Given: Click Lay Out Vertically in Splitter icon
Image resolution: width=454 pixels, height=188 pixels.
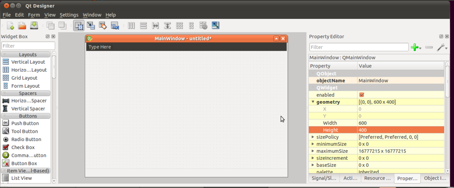Looking at the screenshot, I should click(x=167, y=25).
